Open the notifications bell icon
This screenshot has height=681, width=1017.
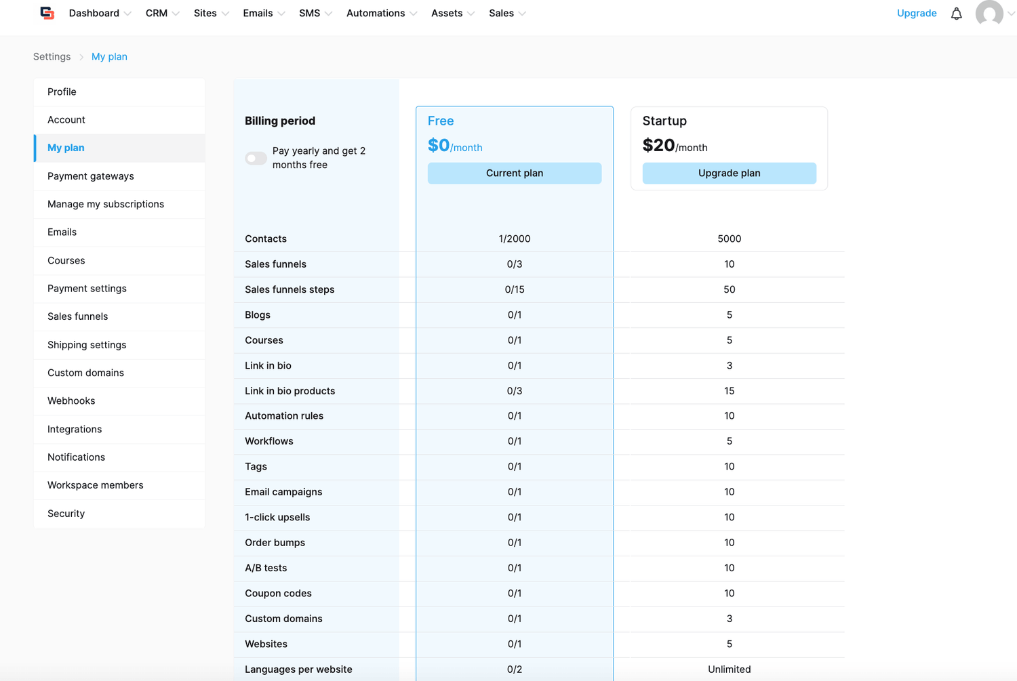coord(956,14)
